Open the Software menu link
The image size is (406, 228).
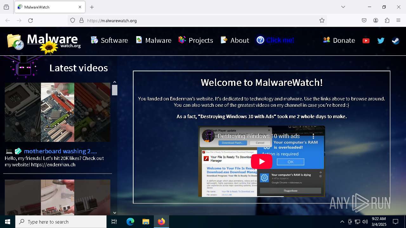[x=109, y=40]
